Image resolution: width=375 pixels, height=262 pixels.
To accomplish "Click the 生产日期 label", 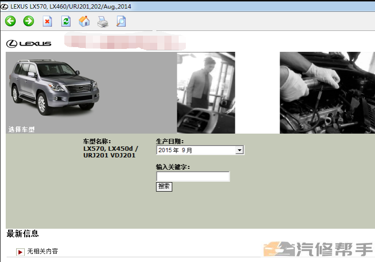I will point(170,141).
